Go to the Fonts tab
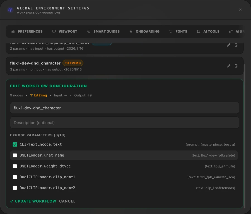This screenshot has width=251, height=214. point(178,31)
